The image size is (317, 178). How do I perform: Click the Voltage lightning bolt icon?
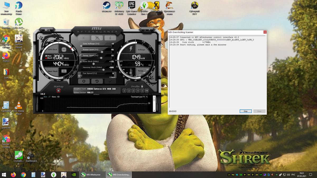pos(130,49)
